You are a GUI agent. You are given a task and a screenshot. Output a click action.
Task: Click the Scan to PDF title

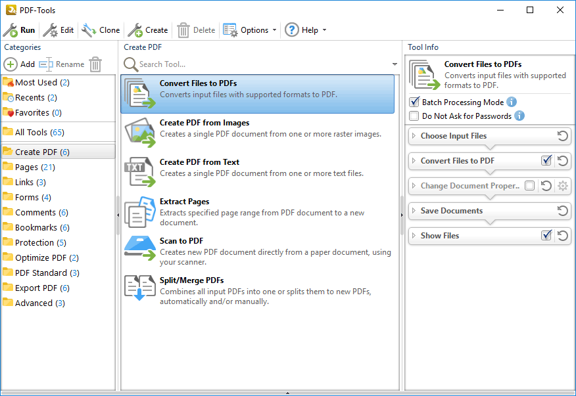tap(181, 241)
